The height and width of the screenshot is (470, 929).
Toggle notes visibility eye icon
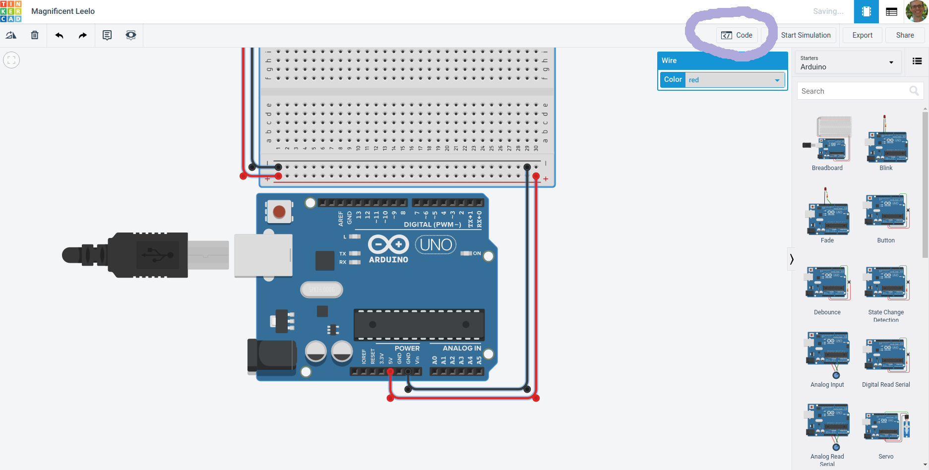(x=131, y=35)
